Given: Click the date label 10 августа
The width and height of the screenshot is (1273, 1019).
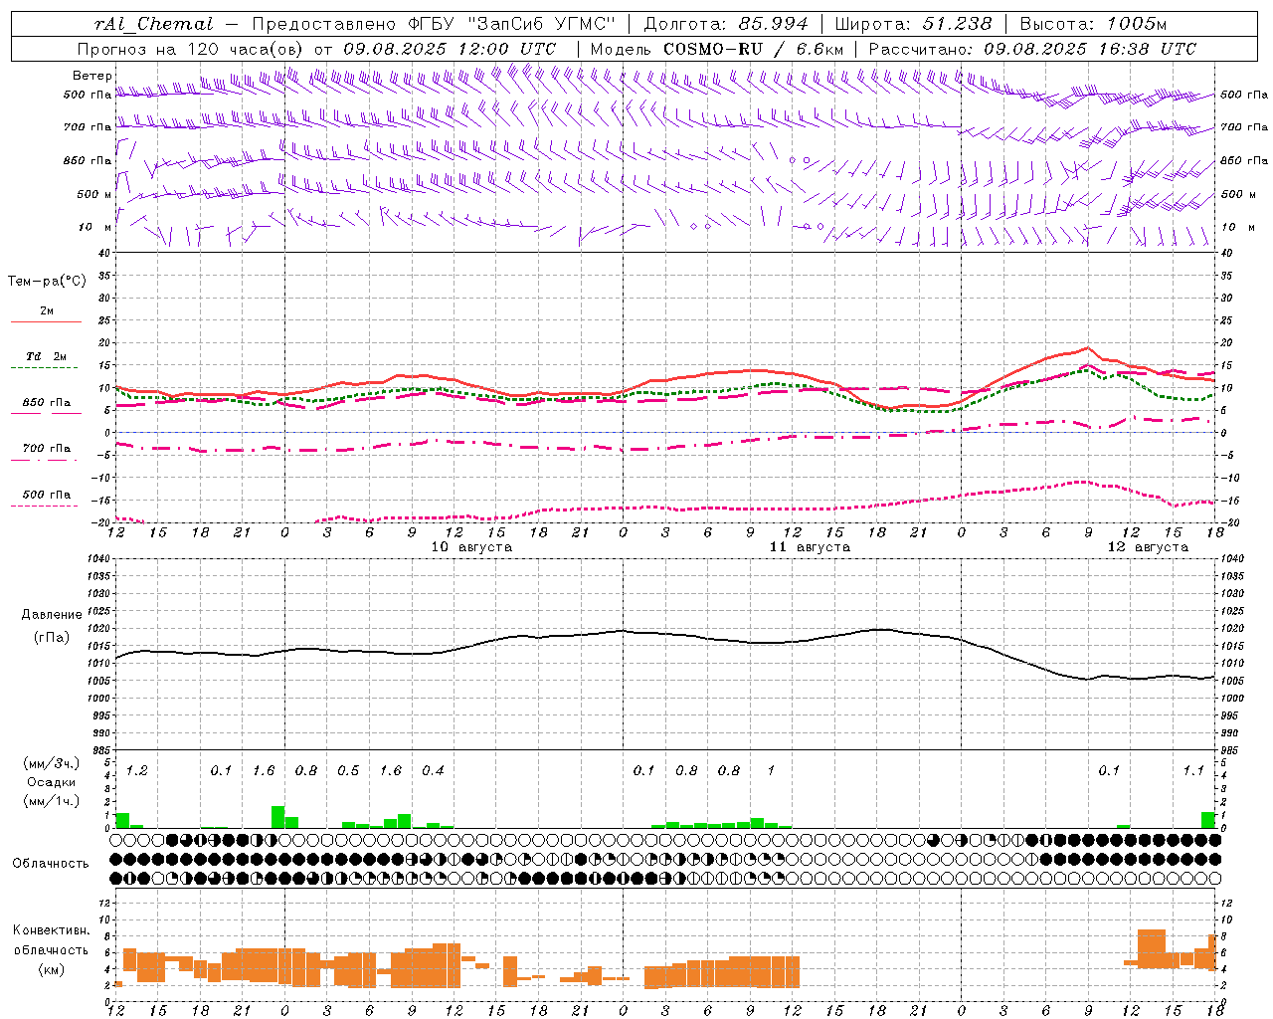Looking at the screenshot, I should (x=471, y=547).
